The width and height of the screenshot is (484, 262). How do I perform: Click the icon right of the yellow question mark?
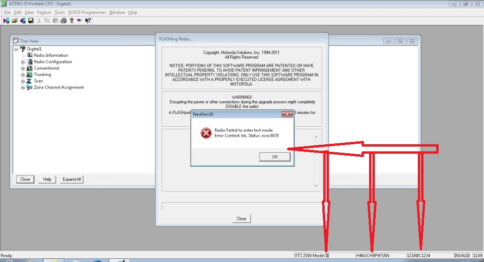(x=79, y=21)
